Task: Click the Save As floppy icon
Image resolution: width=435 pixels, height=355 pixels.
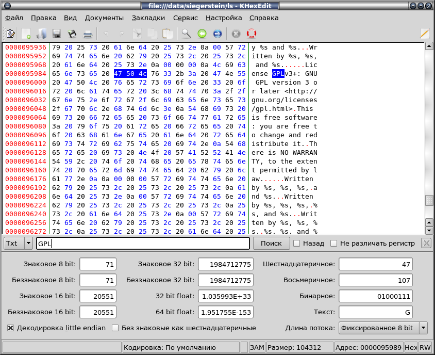Action: [x=72, y=34]
